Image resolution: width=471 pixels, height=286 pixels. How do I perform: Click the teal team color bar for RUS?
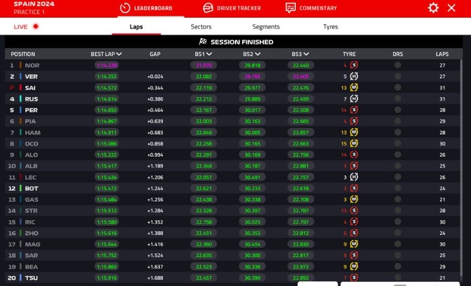point(20,99)
